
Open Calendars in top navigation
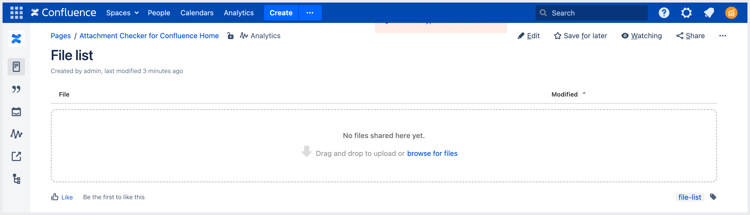pyautogui.click(x=197, y=13)
